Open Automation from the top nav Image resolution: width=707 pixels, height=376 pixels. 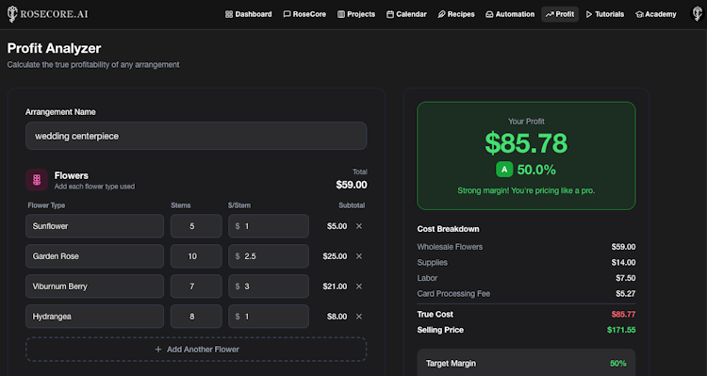(510, 14)
